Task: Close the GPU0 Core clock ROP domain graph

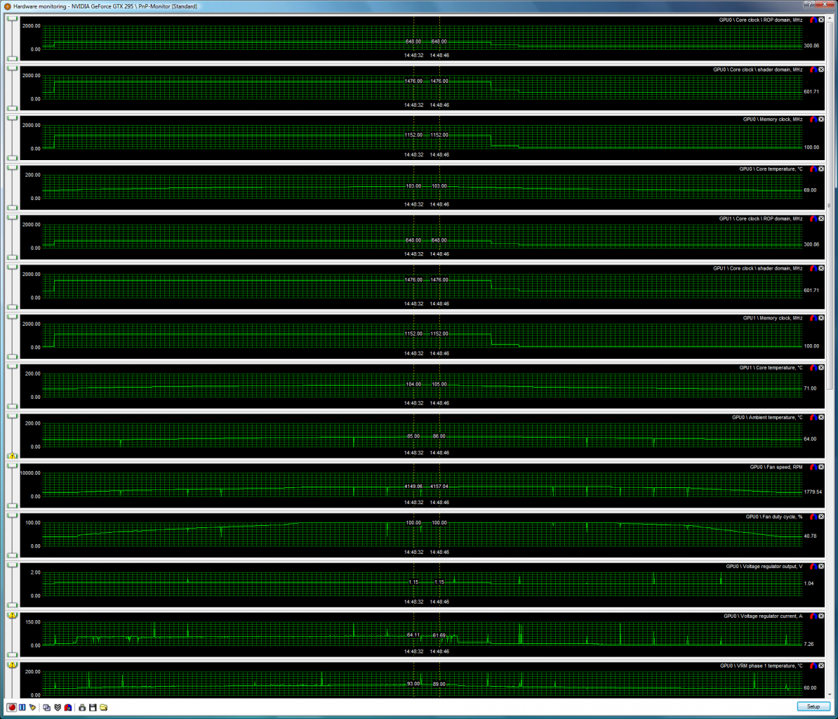Action: point(821,20)
